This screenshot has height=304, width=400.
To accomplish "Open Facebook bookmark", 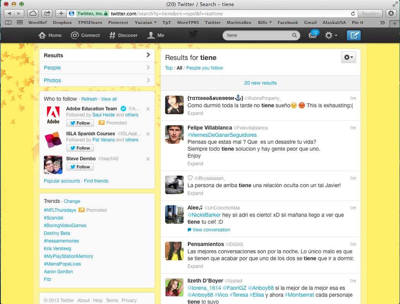I will click(288, 23).
